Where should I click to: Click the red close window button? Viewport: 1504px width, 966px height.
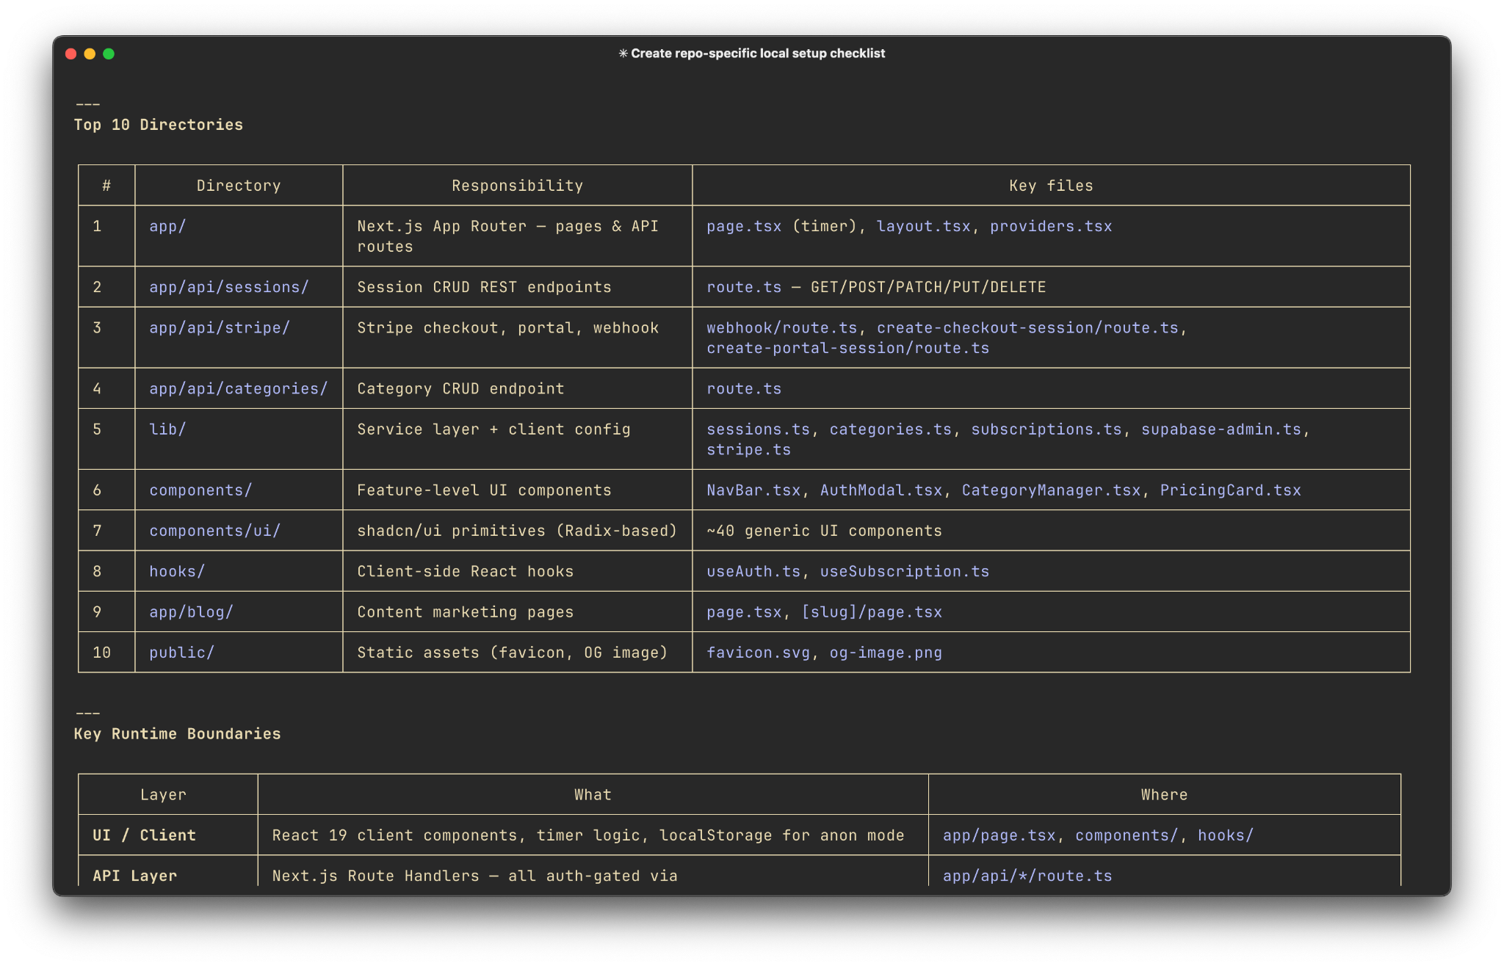point(71,54)
